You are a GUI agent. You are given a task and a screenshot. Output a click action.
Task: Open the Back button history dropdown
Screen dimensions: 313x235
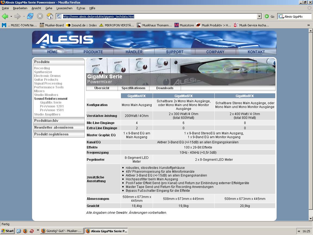(x=11, y=16)
